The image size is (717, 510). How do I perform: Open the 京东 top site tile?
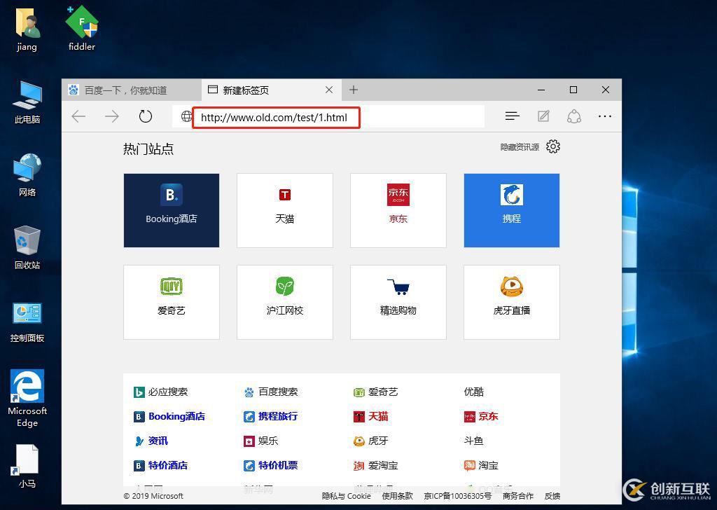(x=398, y=210)
